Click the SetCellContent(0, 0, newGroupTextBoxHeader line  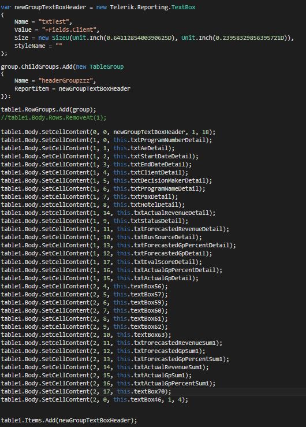[108, 132]
